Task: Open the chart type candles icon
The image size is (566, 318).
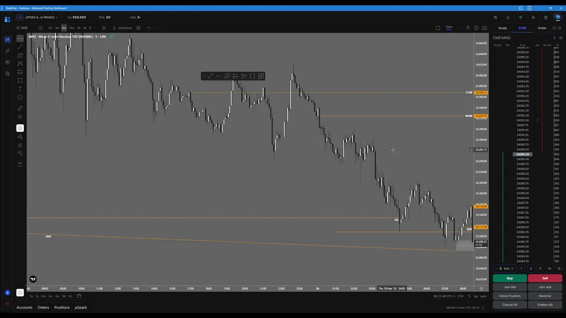Action: point(104,28)
